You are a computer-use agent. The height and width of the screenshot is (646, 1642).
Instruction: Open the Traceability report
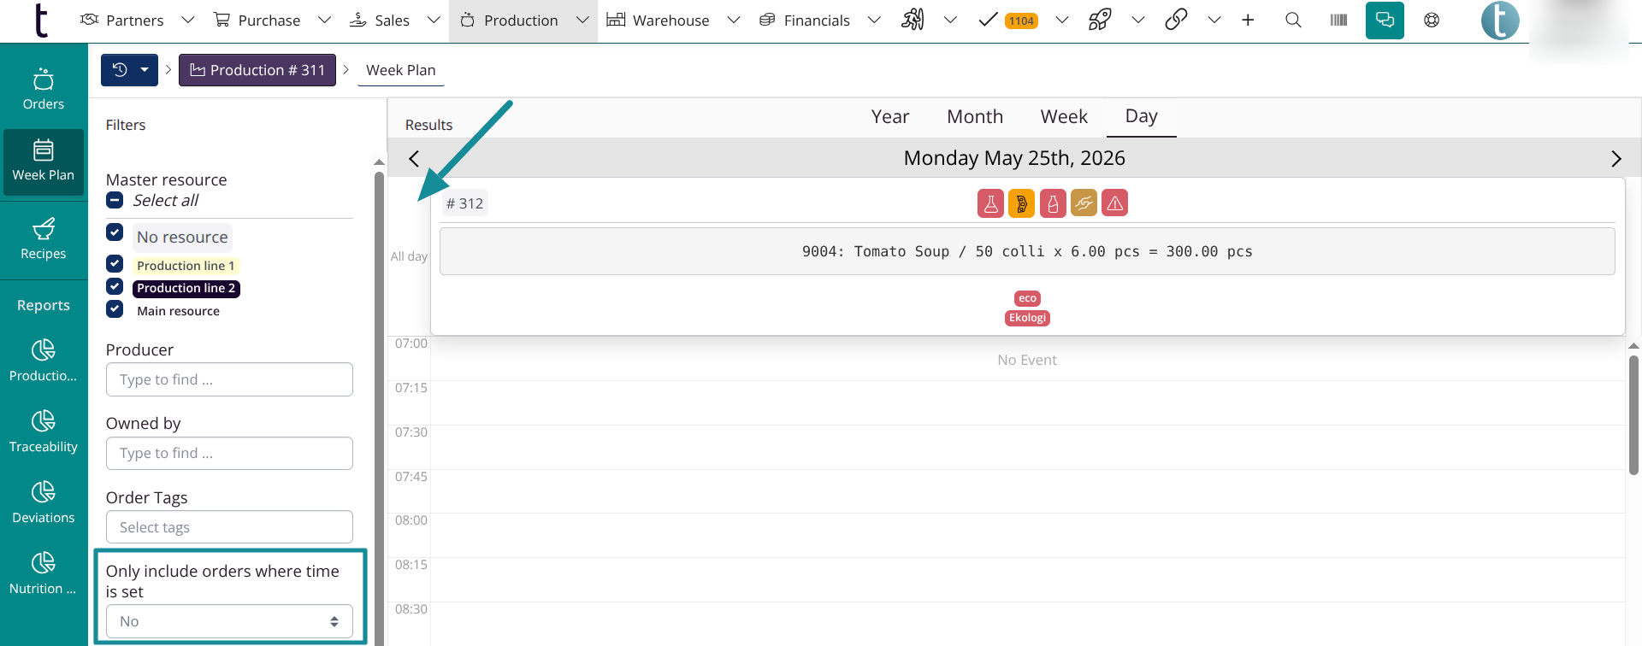(44, 432)
